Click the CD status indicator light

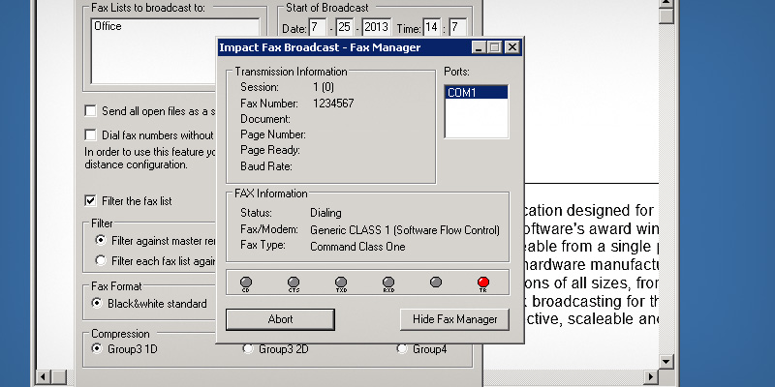(x=246, y=282)
